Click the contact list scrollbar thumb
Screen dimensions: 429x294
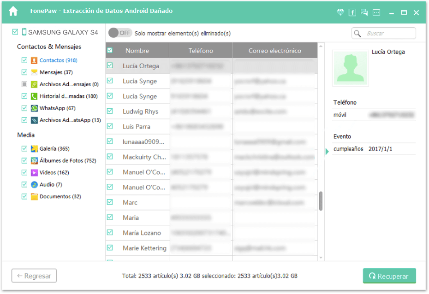click(x=321, y=201)
